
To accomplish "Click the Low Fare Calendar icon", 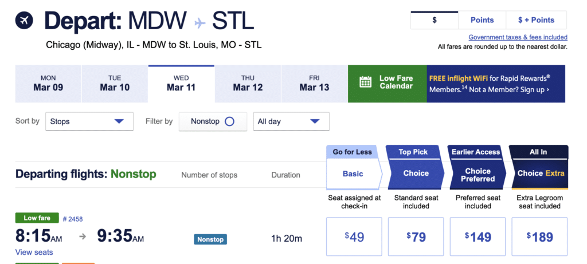I will [x=366, y=82].
